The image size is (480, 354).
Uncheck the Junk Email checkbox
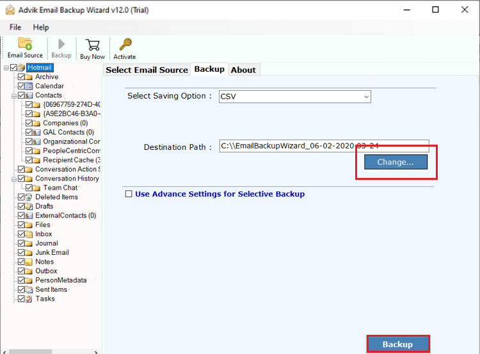[21, 252]
